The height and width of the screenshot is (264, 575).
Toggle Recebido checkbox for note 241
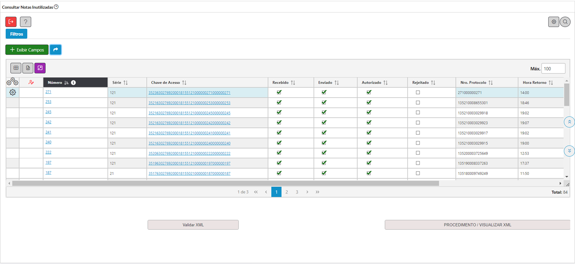click(279, 133)
